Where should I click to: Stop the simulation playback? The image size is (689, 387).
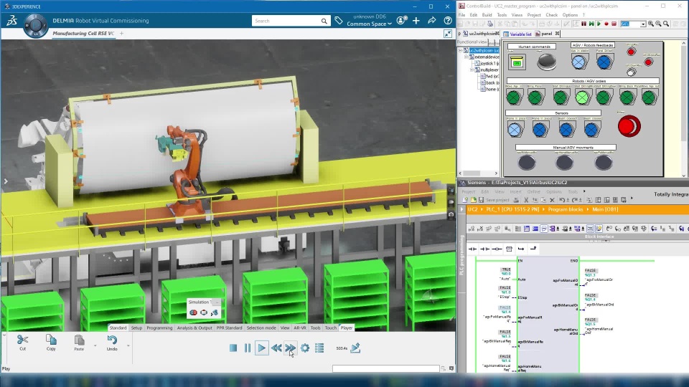(233, 348)
